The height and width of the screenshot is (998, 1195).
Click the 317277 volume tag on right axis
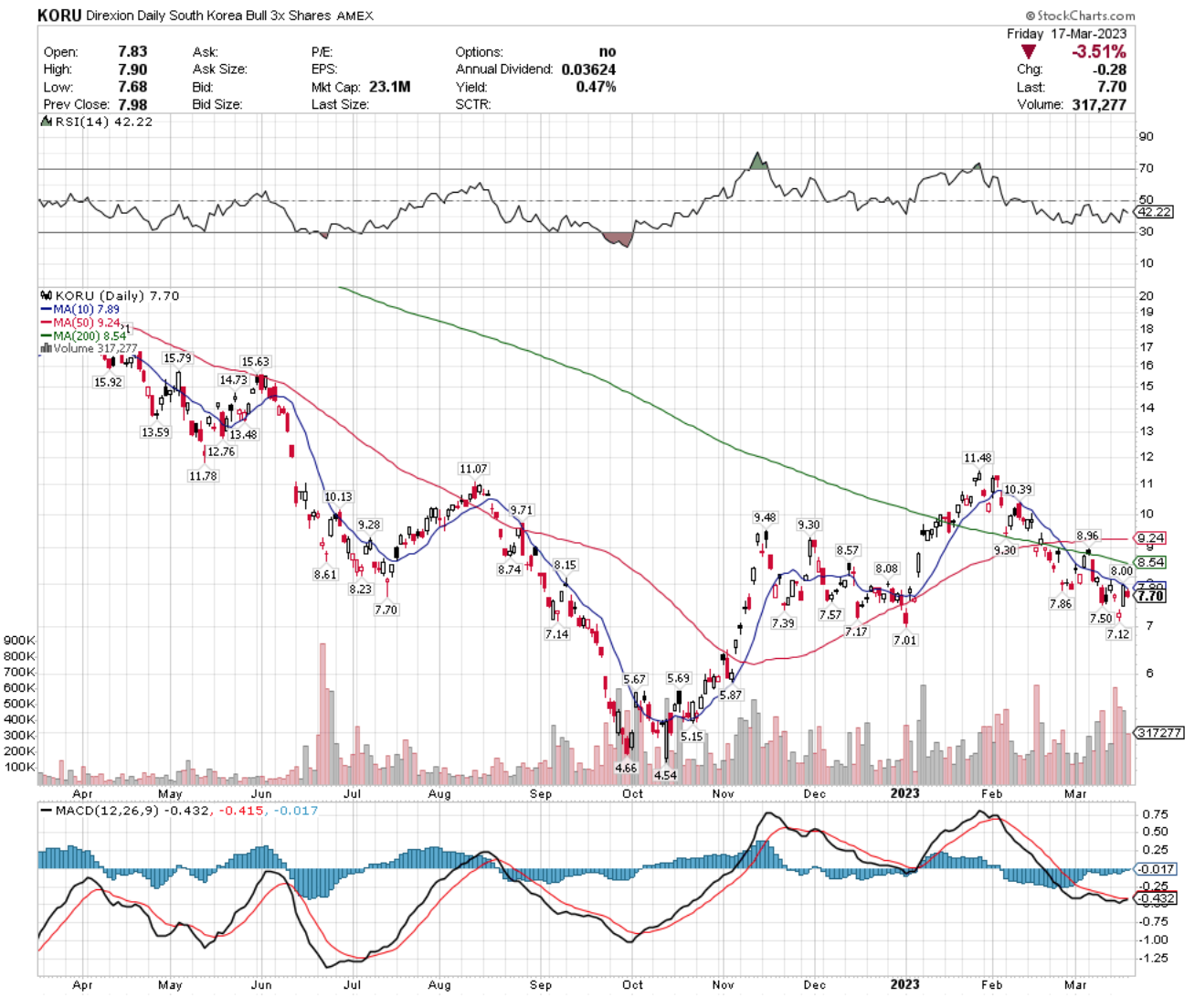(1159, 732)
